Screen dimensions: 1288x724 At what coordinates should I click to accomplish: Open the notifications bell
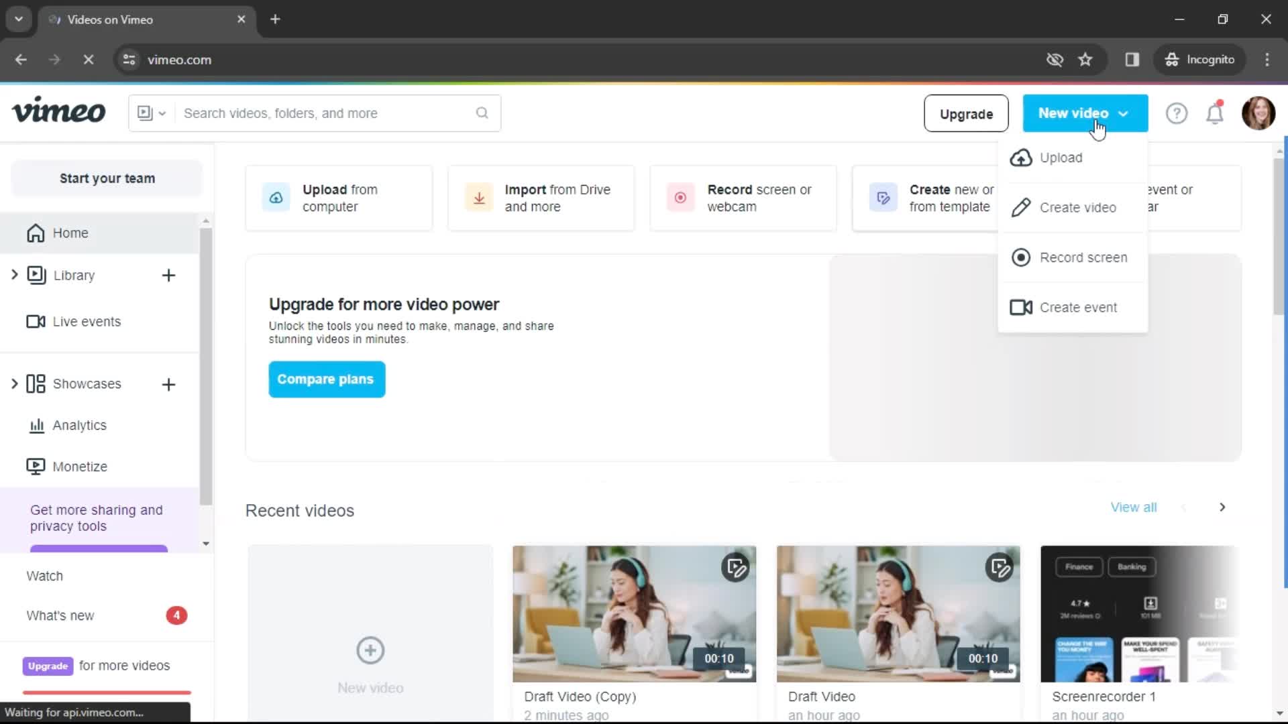click(x=1215, y=113)
